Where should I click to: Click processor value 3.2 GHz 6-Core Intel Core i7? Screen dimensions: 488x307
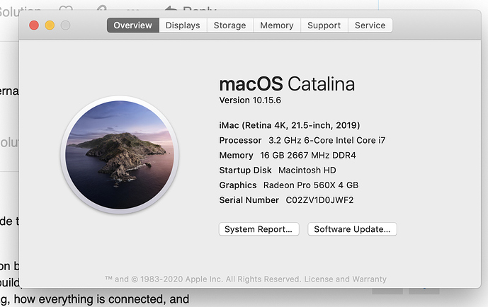pos(327,140)
